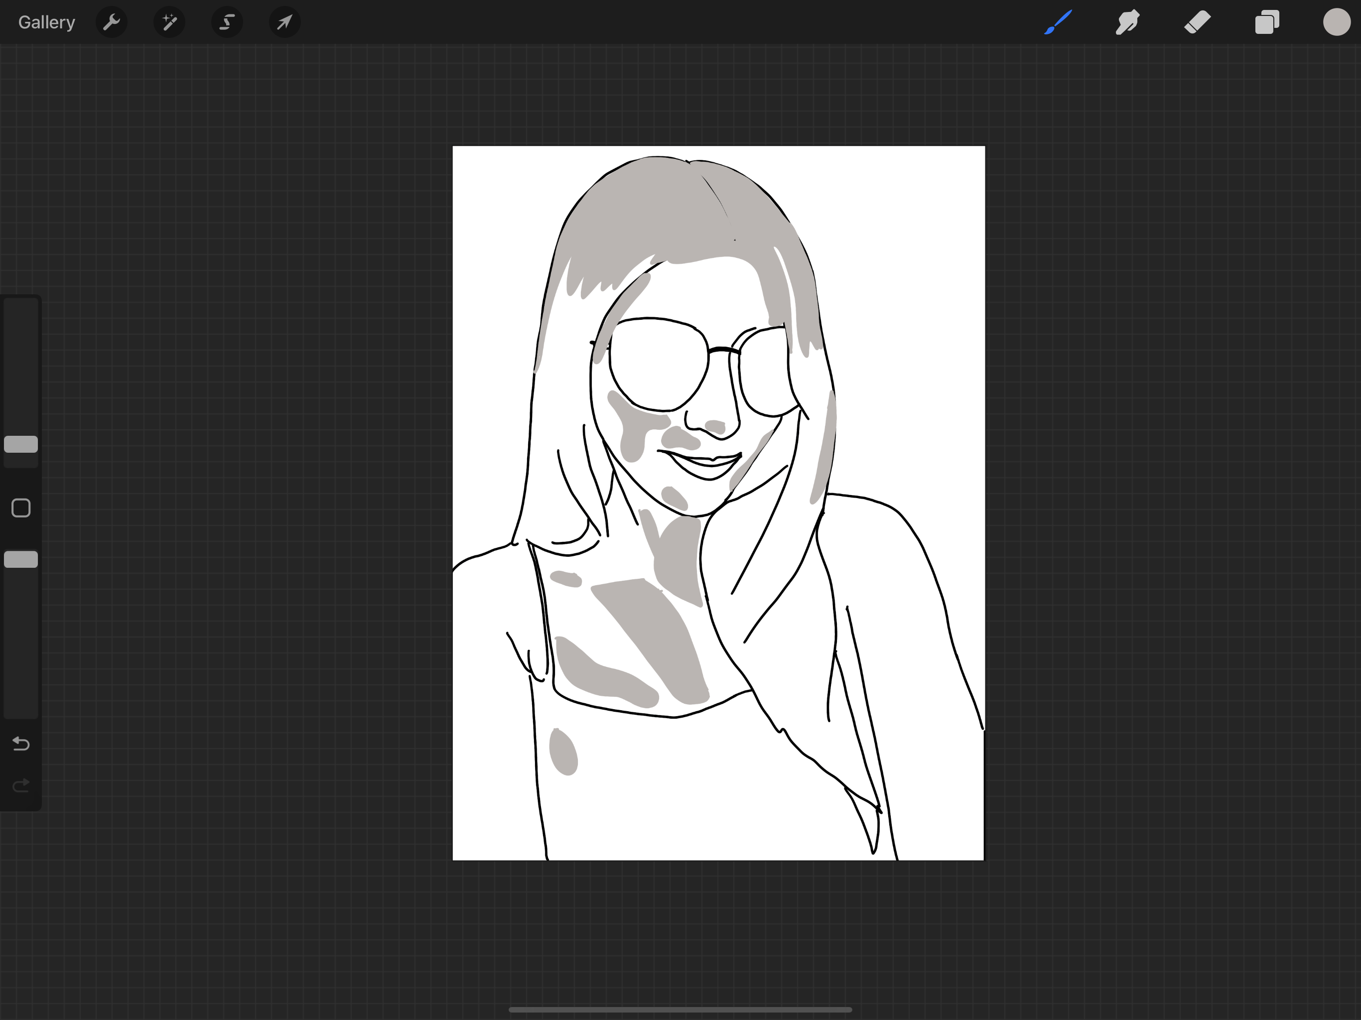Viewport: 1361px width, 1020px height.
Task: Select the Brush paint tool
Action: click(x=1058, y=23)
